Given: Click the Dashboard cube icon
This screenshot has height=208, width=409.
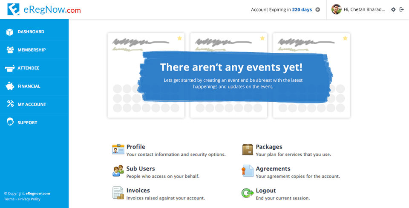Looking at the screenshot, I should 10,32.
